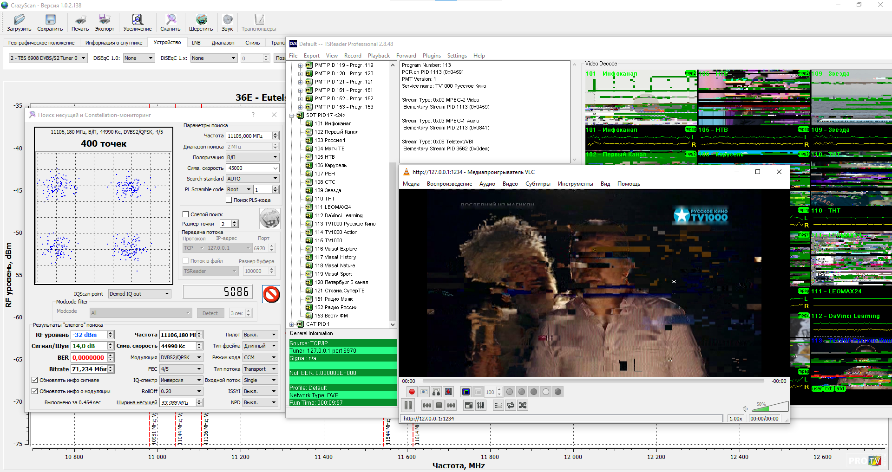The width and height of the screenshot is (892, 472).
Task: Open the Playback menu in TSReader
Action: [x=379, y=56]
